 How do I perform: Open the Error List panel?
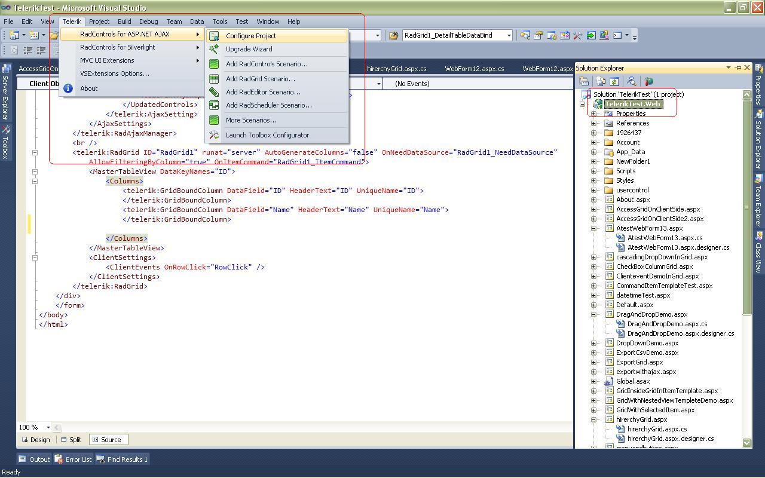74,459
